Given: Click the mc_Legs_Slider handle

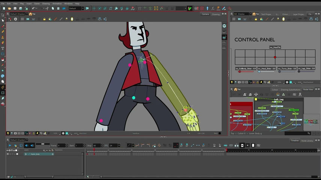Looking at the screenshot, I should [x=299, y=72].
